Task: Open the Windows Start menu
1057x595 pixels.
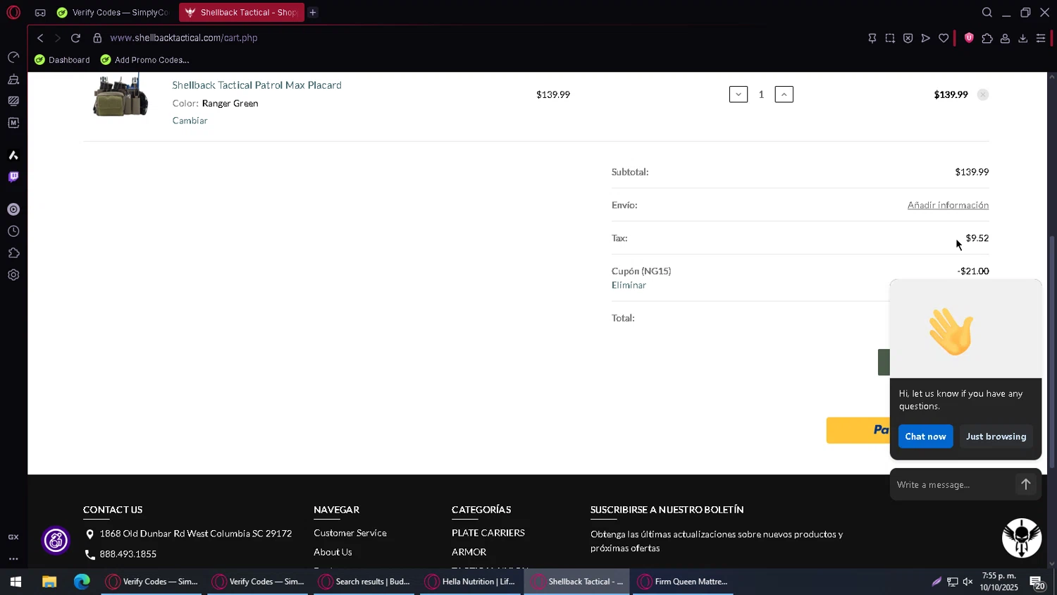Action: click(16, 582)
